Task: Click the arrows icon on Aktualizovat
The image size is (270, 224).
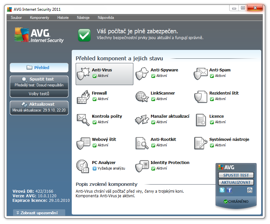Action: 24,104
